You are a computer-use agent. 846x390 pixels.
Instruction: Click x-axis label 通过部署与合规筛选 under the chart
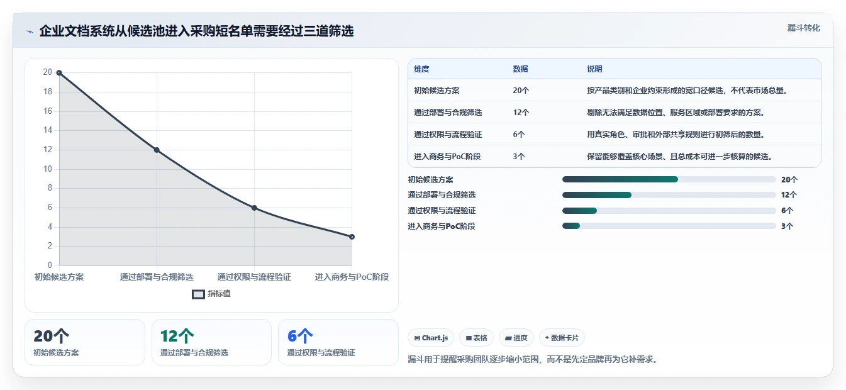[157, 277]
